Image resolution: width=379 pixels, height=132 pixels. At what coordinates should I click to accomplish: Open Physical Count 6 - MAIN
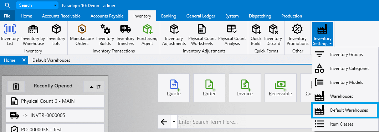pyautogui.click(x=55, y=101)
